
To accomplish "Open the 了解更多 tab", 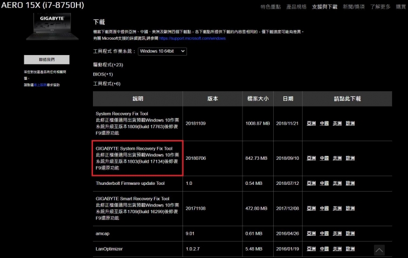I will click(380, 7).
